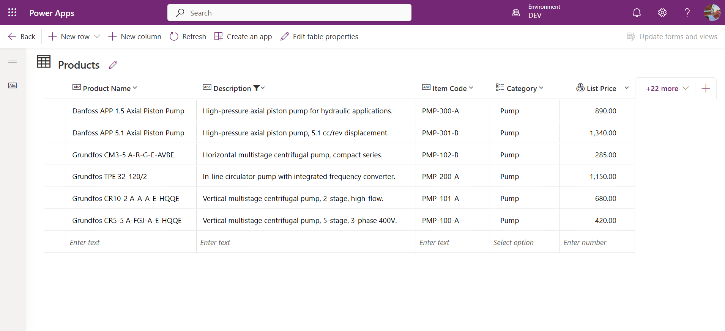This screenshot has height=331, width=725.
Task: Open the notifications bell
Action: pyautogui.click(x=637, y=13)
